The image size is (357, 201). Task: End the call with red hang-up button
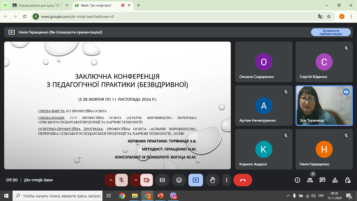point(242,180)
